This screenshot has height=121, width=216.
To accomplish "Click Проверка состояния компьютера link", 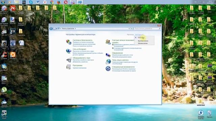I will tap(83, 42).
